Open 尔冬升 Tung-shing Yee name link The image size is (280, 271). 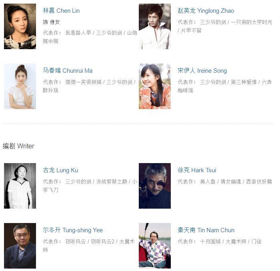click(73, 230)
